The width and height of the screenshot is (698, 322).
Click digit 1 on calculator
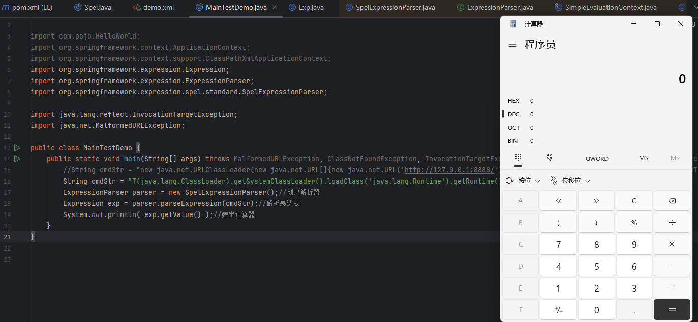[x=558, y=288]
